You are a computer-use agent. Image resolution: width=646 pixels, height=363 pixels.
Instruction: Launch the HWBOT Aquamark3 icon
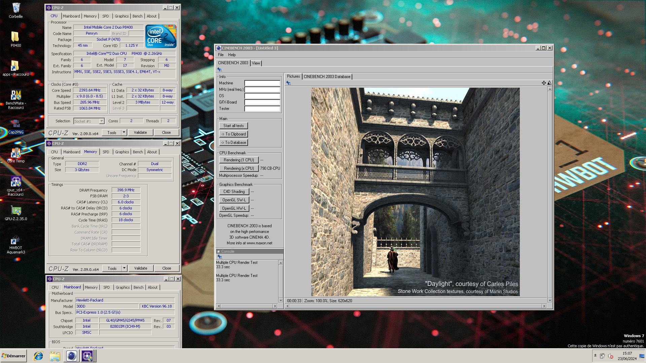tap(16, 244)
